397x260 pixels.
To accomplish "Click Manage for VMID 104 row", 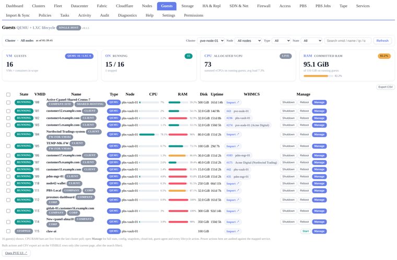I will click(x=319, y=134).
